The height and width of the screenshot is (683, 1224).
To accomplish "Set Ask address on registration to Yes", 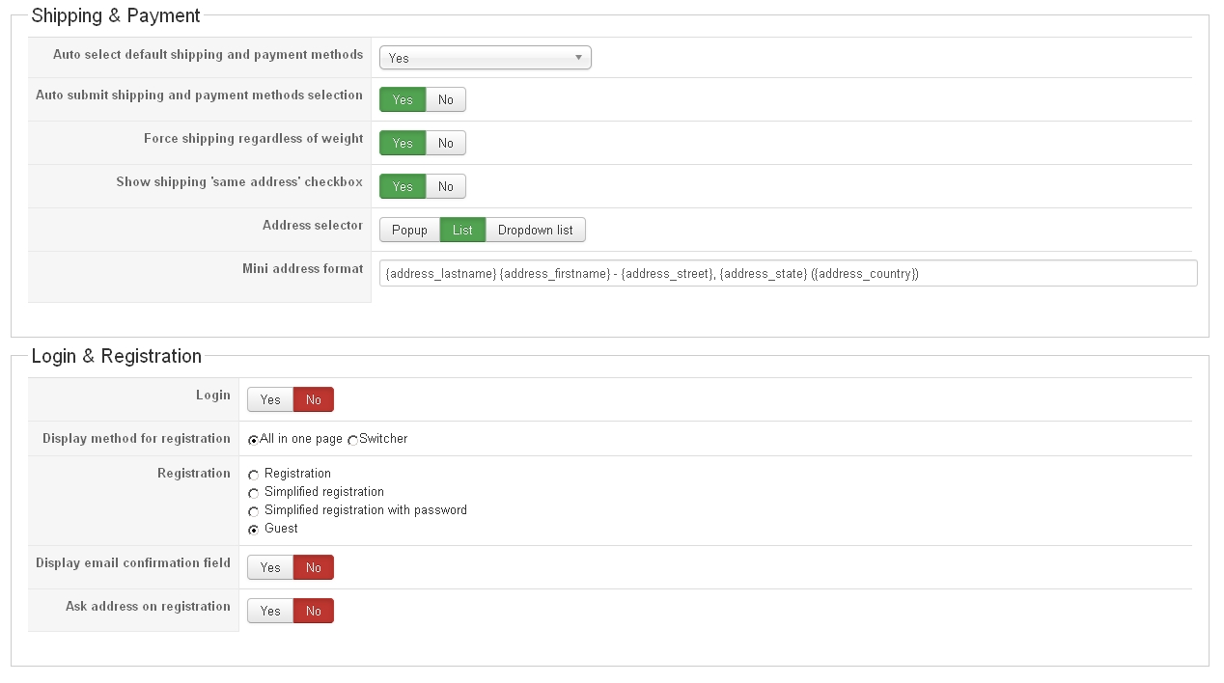I will (x=270, y=612).
